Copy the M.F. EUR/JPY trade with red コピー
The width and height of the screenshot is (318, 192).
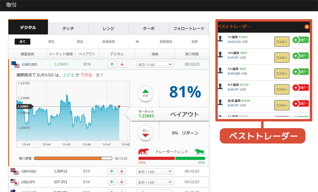click(x=301, y=87)
